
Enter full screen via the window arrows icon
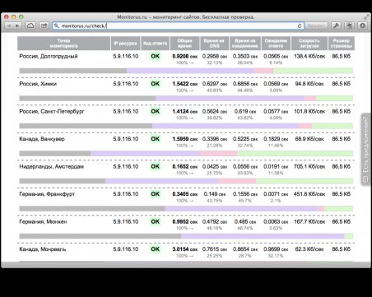(x=366, y=16)
